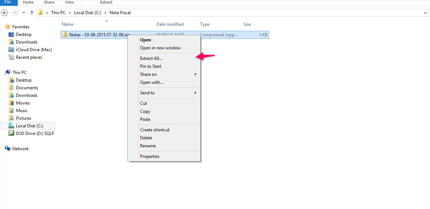430x209 pixels.
Task: Switch to the View ribbon tab
Action: [x=69, y=3]
